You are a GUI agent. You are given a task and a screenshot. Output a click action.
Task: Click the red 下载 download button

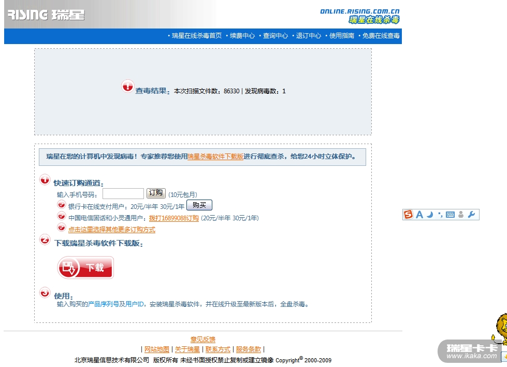pyautogui.click(x=85, y=267)
